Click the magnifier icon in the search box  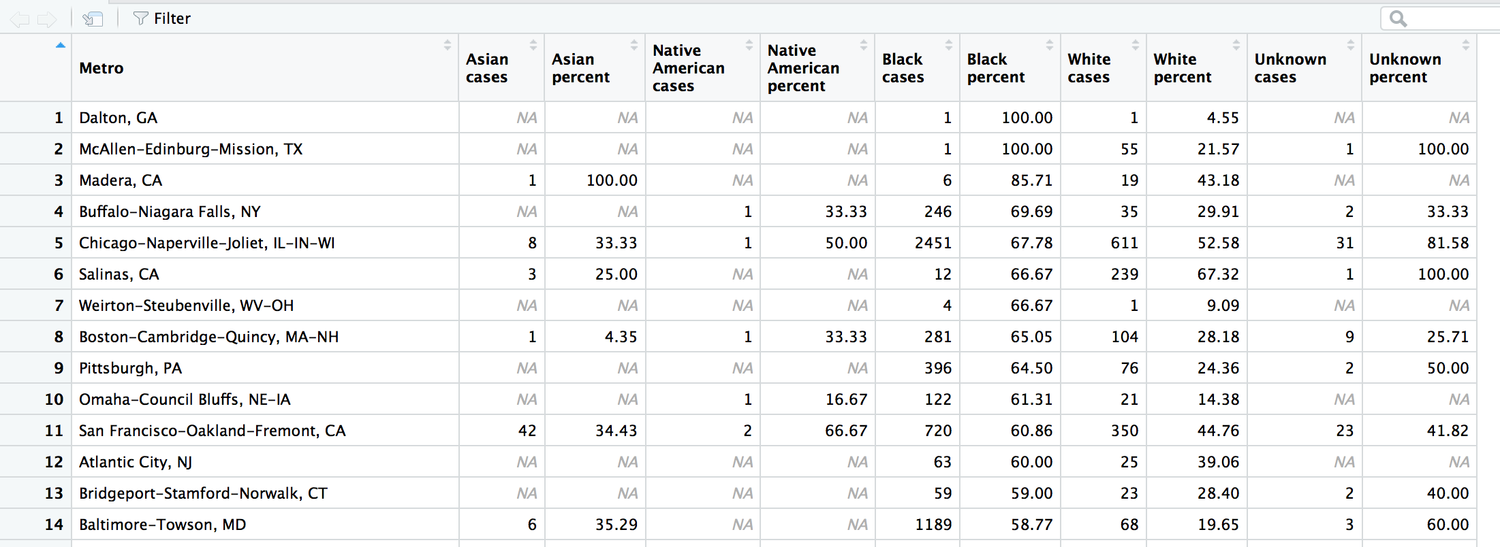click(x=1398, y=18)
